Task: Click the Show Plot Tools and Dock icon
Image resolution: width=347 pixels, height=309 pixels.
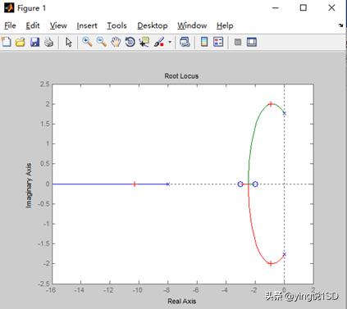Action: (252, 42)
